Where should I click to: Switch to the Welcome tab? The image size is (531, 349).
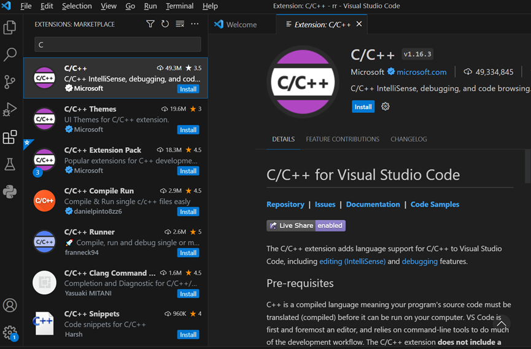point(242,25)
